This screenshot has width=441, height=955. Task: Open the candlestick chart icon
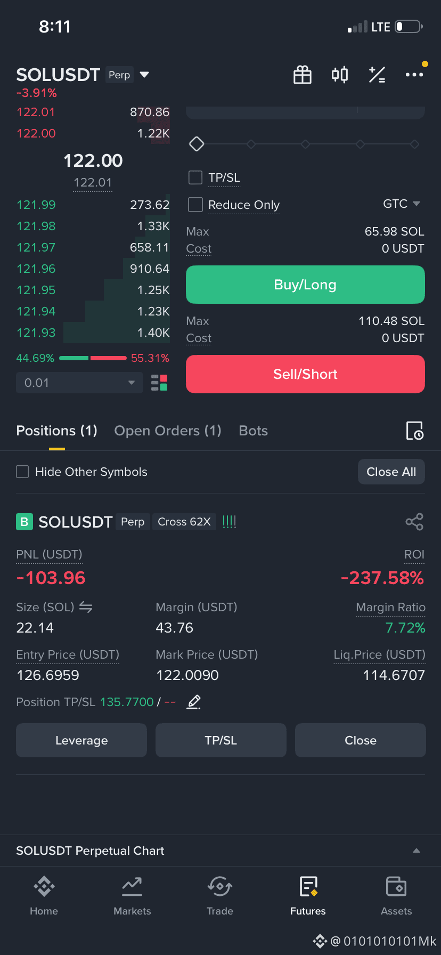(x=340, y=75)
